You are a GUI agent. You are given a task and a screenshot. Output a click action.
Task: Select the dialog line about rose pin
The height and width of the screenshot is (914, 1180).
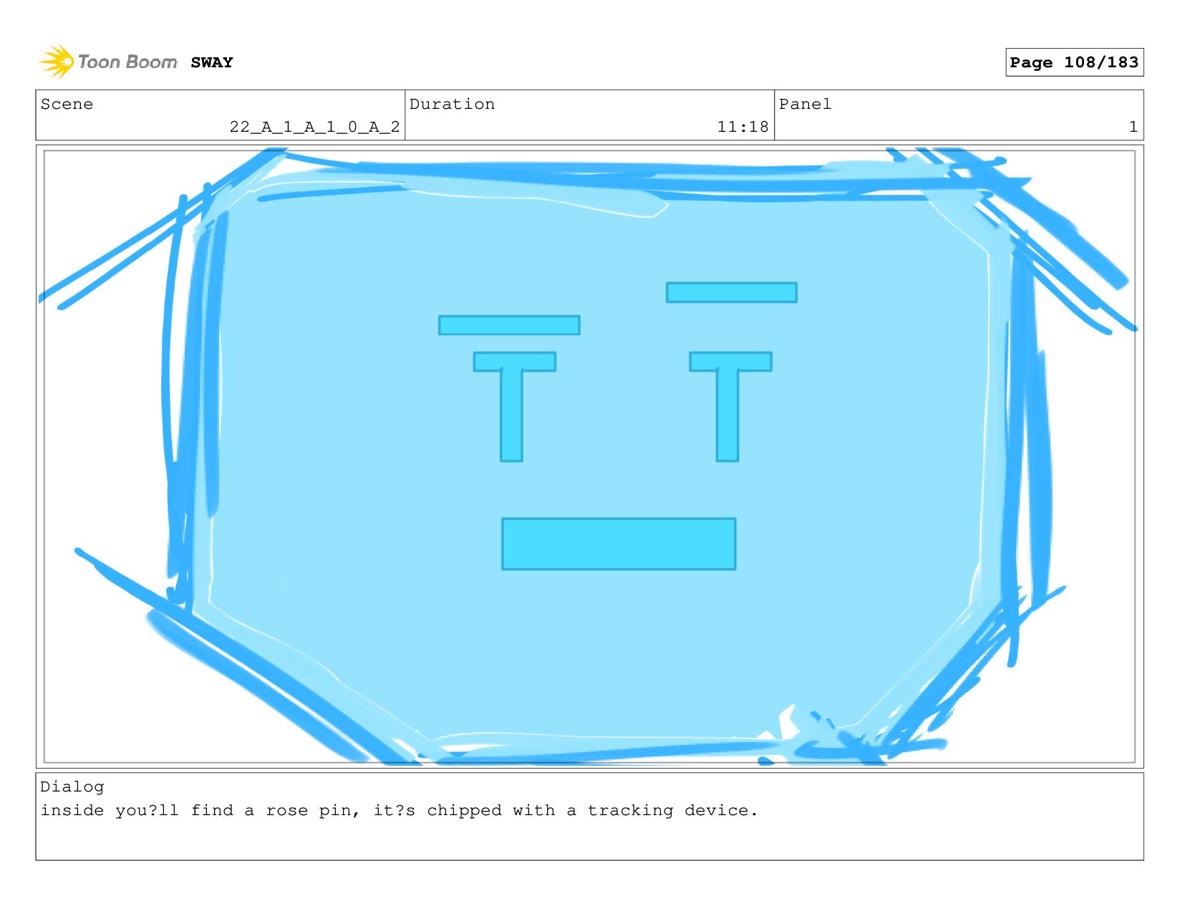click(x=399, y=810)
